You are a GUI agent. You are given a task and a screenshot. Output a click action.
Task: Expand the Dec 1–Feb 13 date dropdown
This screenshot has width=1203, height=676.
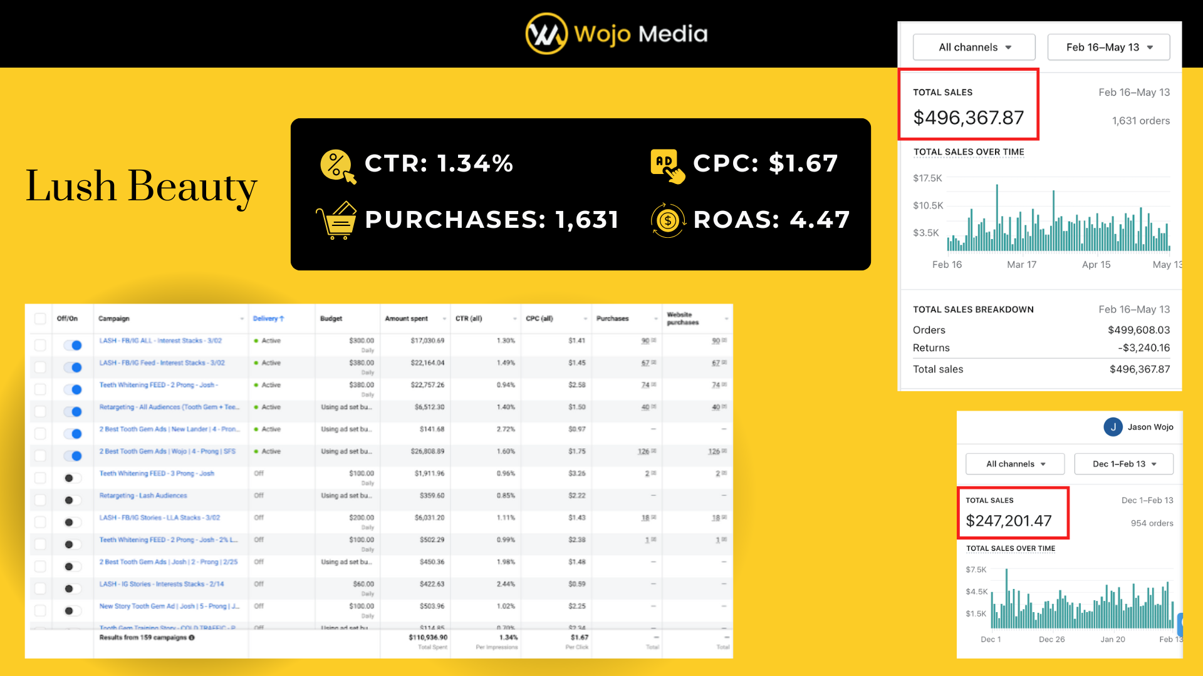point(1123,464)
